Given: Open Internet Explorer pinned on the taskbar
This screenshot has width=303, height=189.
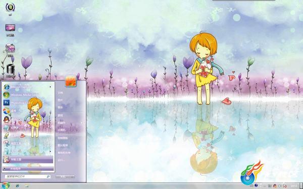Looking at the screenshot, I should (x=18, y=185).
